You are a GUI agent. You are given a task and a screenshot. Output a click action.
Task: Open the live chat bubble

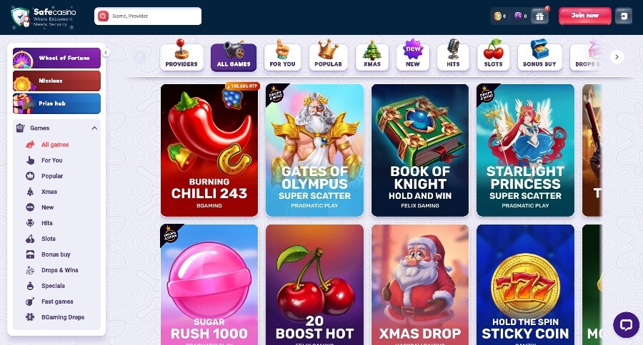click(x=626, y=325)
